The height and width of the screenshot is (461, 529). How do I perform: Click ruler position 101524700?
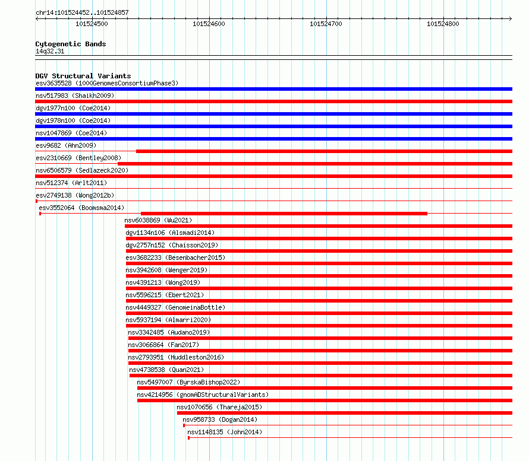click(326, 24)
